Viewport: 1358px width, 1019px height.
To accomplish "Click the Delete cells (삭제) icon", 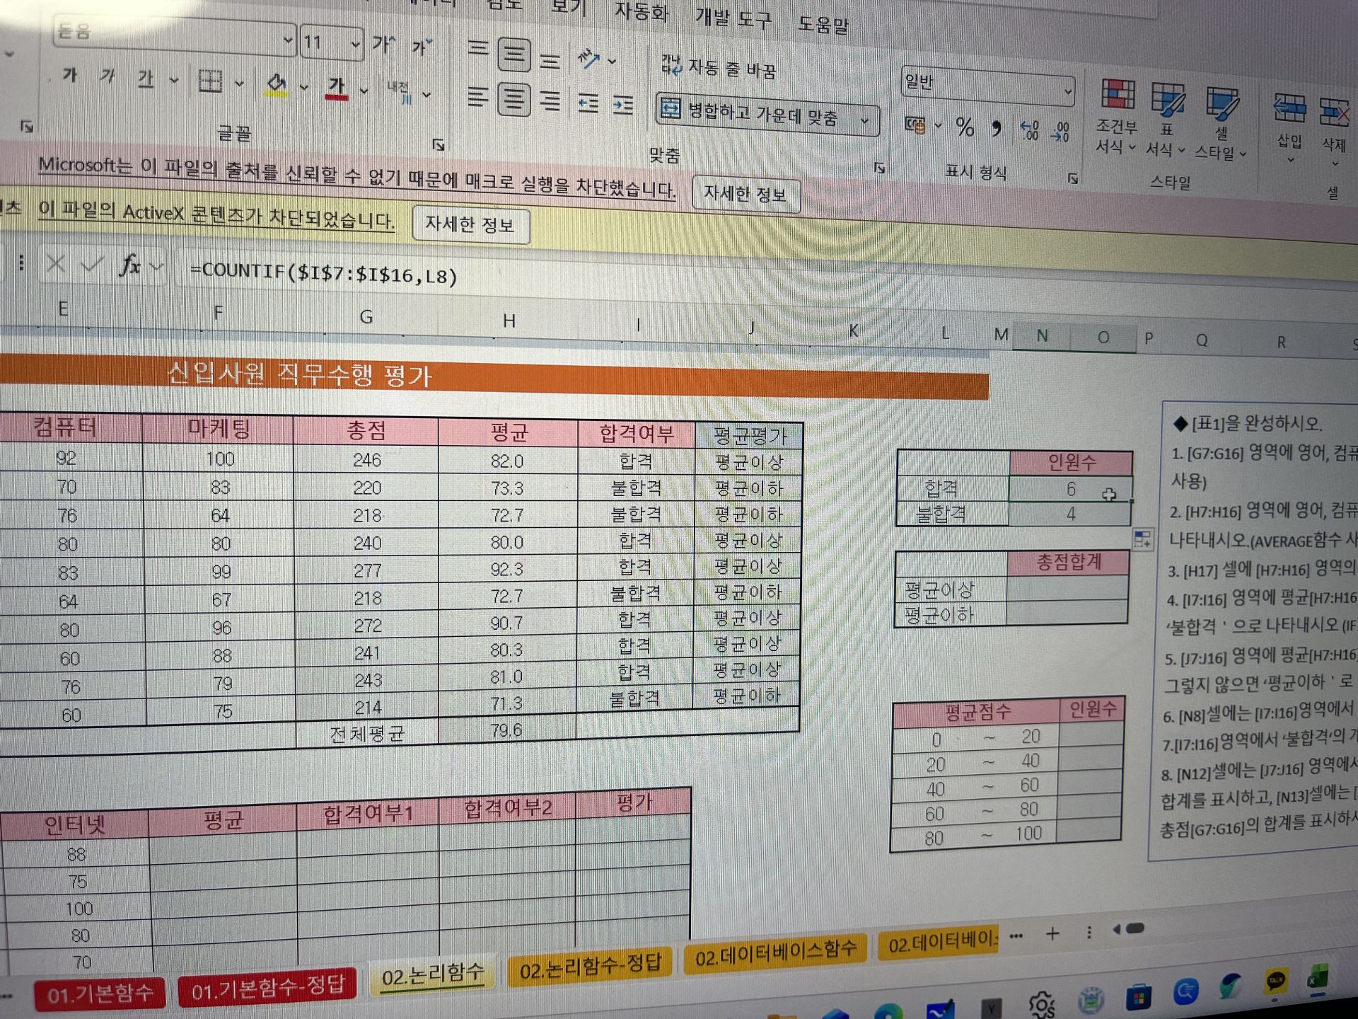I will click(1334, 112).
